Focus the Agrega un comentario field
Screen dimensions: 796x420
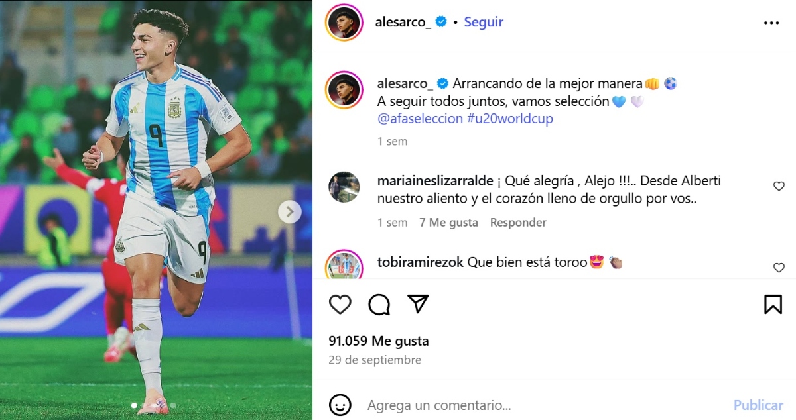pyautogui.click(x=544, y=405)
